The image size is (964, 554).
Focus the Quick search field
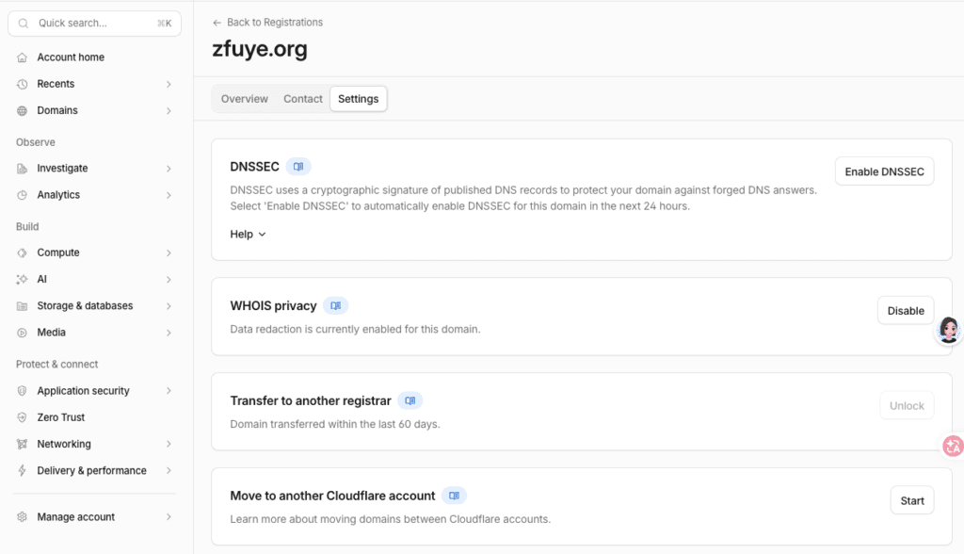95,24
